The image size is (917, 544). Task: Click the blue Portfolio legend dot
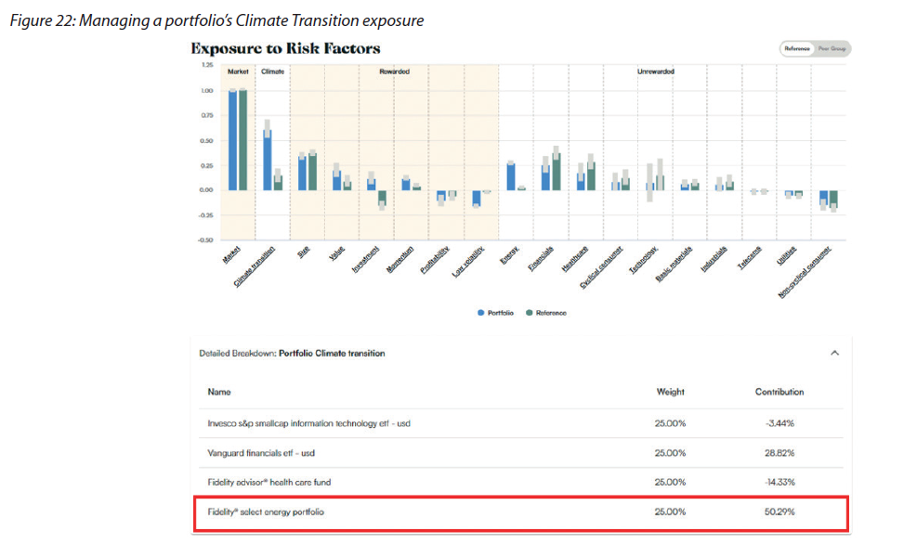point(481,313)
